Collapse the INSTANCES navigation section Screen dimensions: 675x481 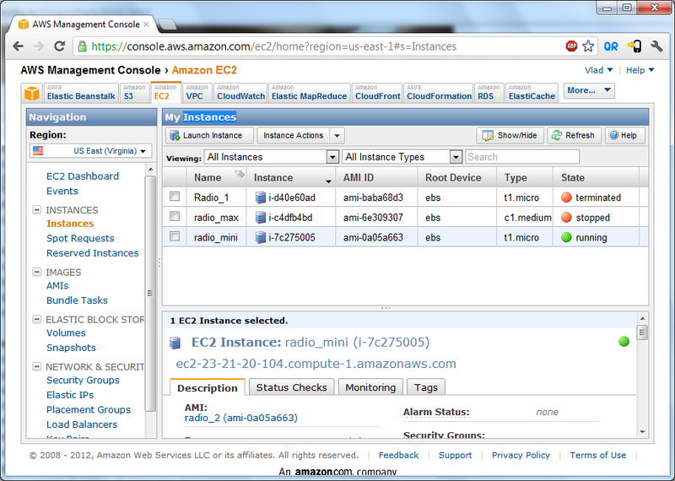point(37,210)
